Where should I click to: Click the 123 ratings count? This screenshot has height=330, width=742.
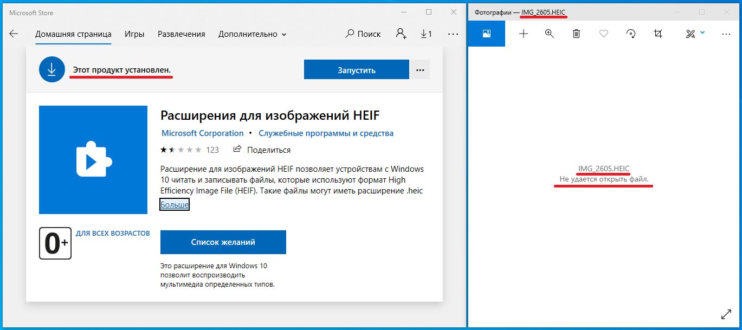click(x=212, y=150)
